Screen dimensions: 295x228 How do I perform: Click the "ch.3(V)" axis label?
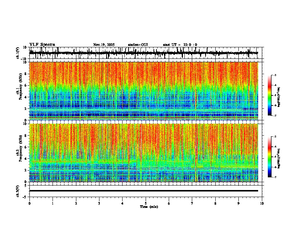[x=18, y=191]
